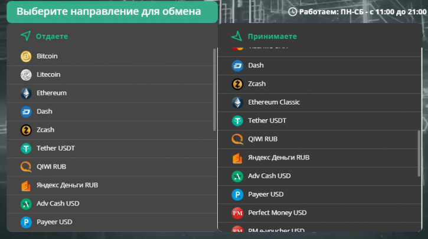Image resolution: width=428 pixels, height=239 pixels.
Task: Select Яндекс Деньги RUB text in Принимаете
Action: 279,158
